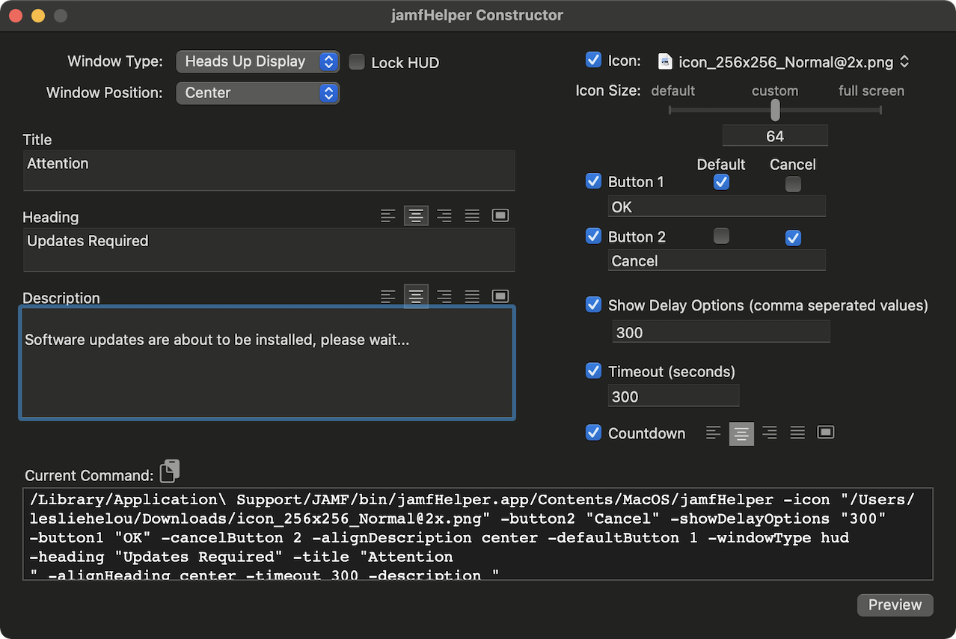956x639 pixels.
Task: Click into the Description text area
Action: [267, 362]
